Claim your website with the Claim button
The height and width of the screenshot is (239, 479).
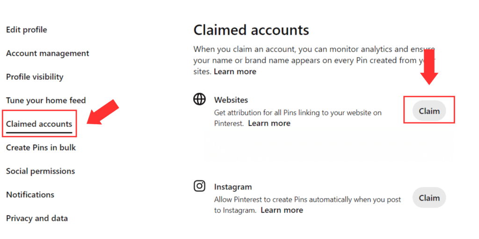click(429, 111)
